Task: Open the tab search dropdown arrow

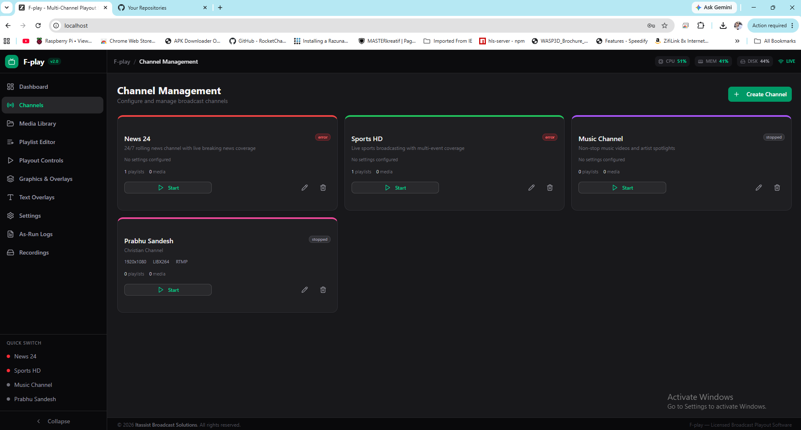Action: click(7, 8)
